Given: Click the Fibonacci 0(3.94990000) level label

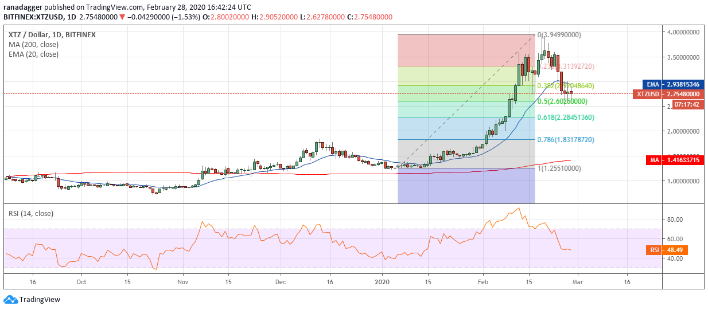Looking at the screenshot, I should [559, 34].
